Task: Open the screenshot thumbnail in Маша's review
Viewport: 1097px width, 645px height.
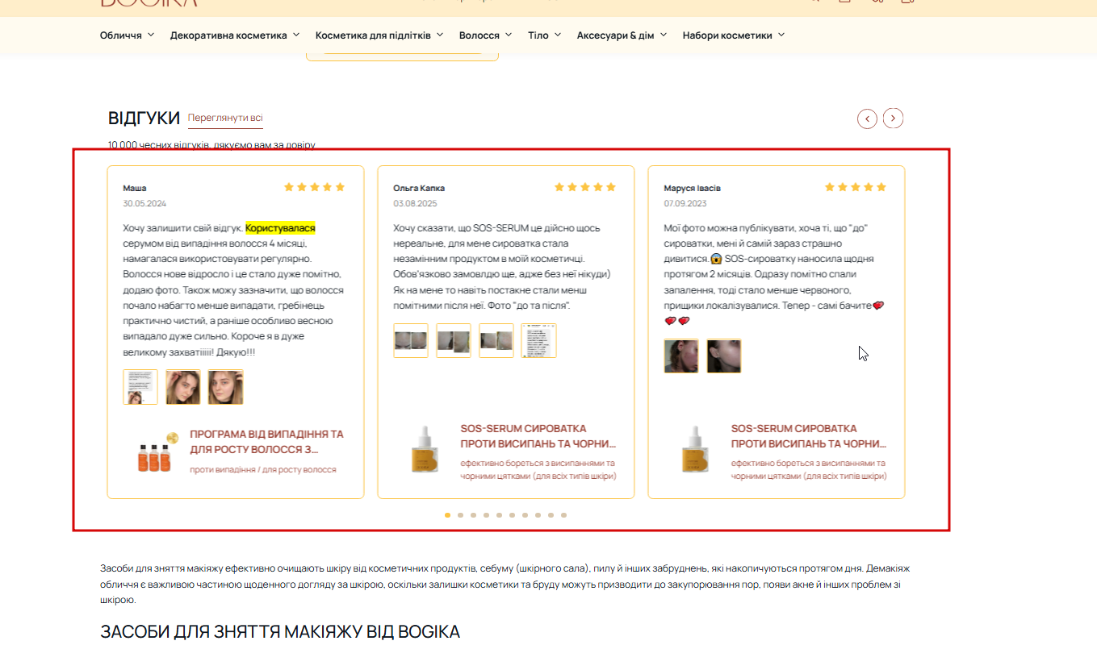Action: point(140,387)
